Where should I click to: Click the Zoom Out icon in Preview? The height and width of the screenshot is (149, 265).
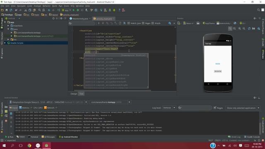point(244,29)
